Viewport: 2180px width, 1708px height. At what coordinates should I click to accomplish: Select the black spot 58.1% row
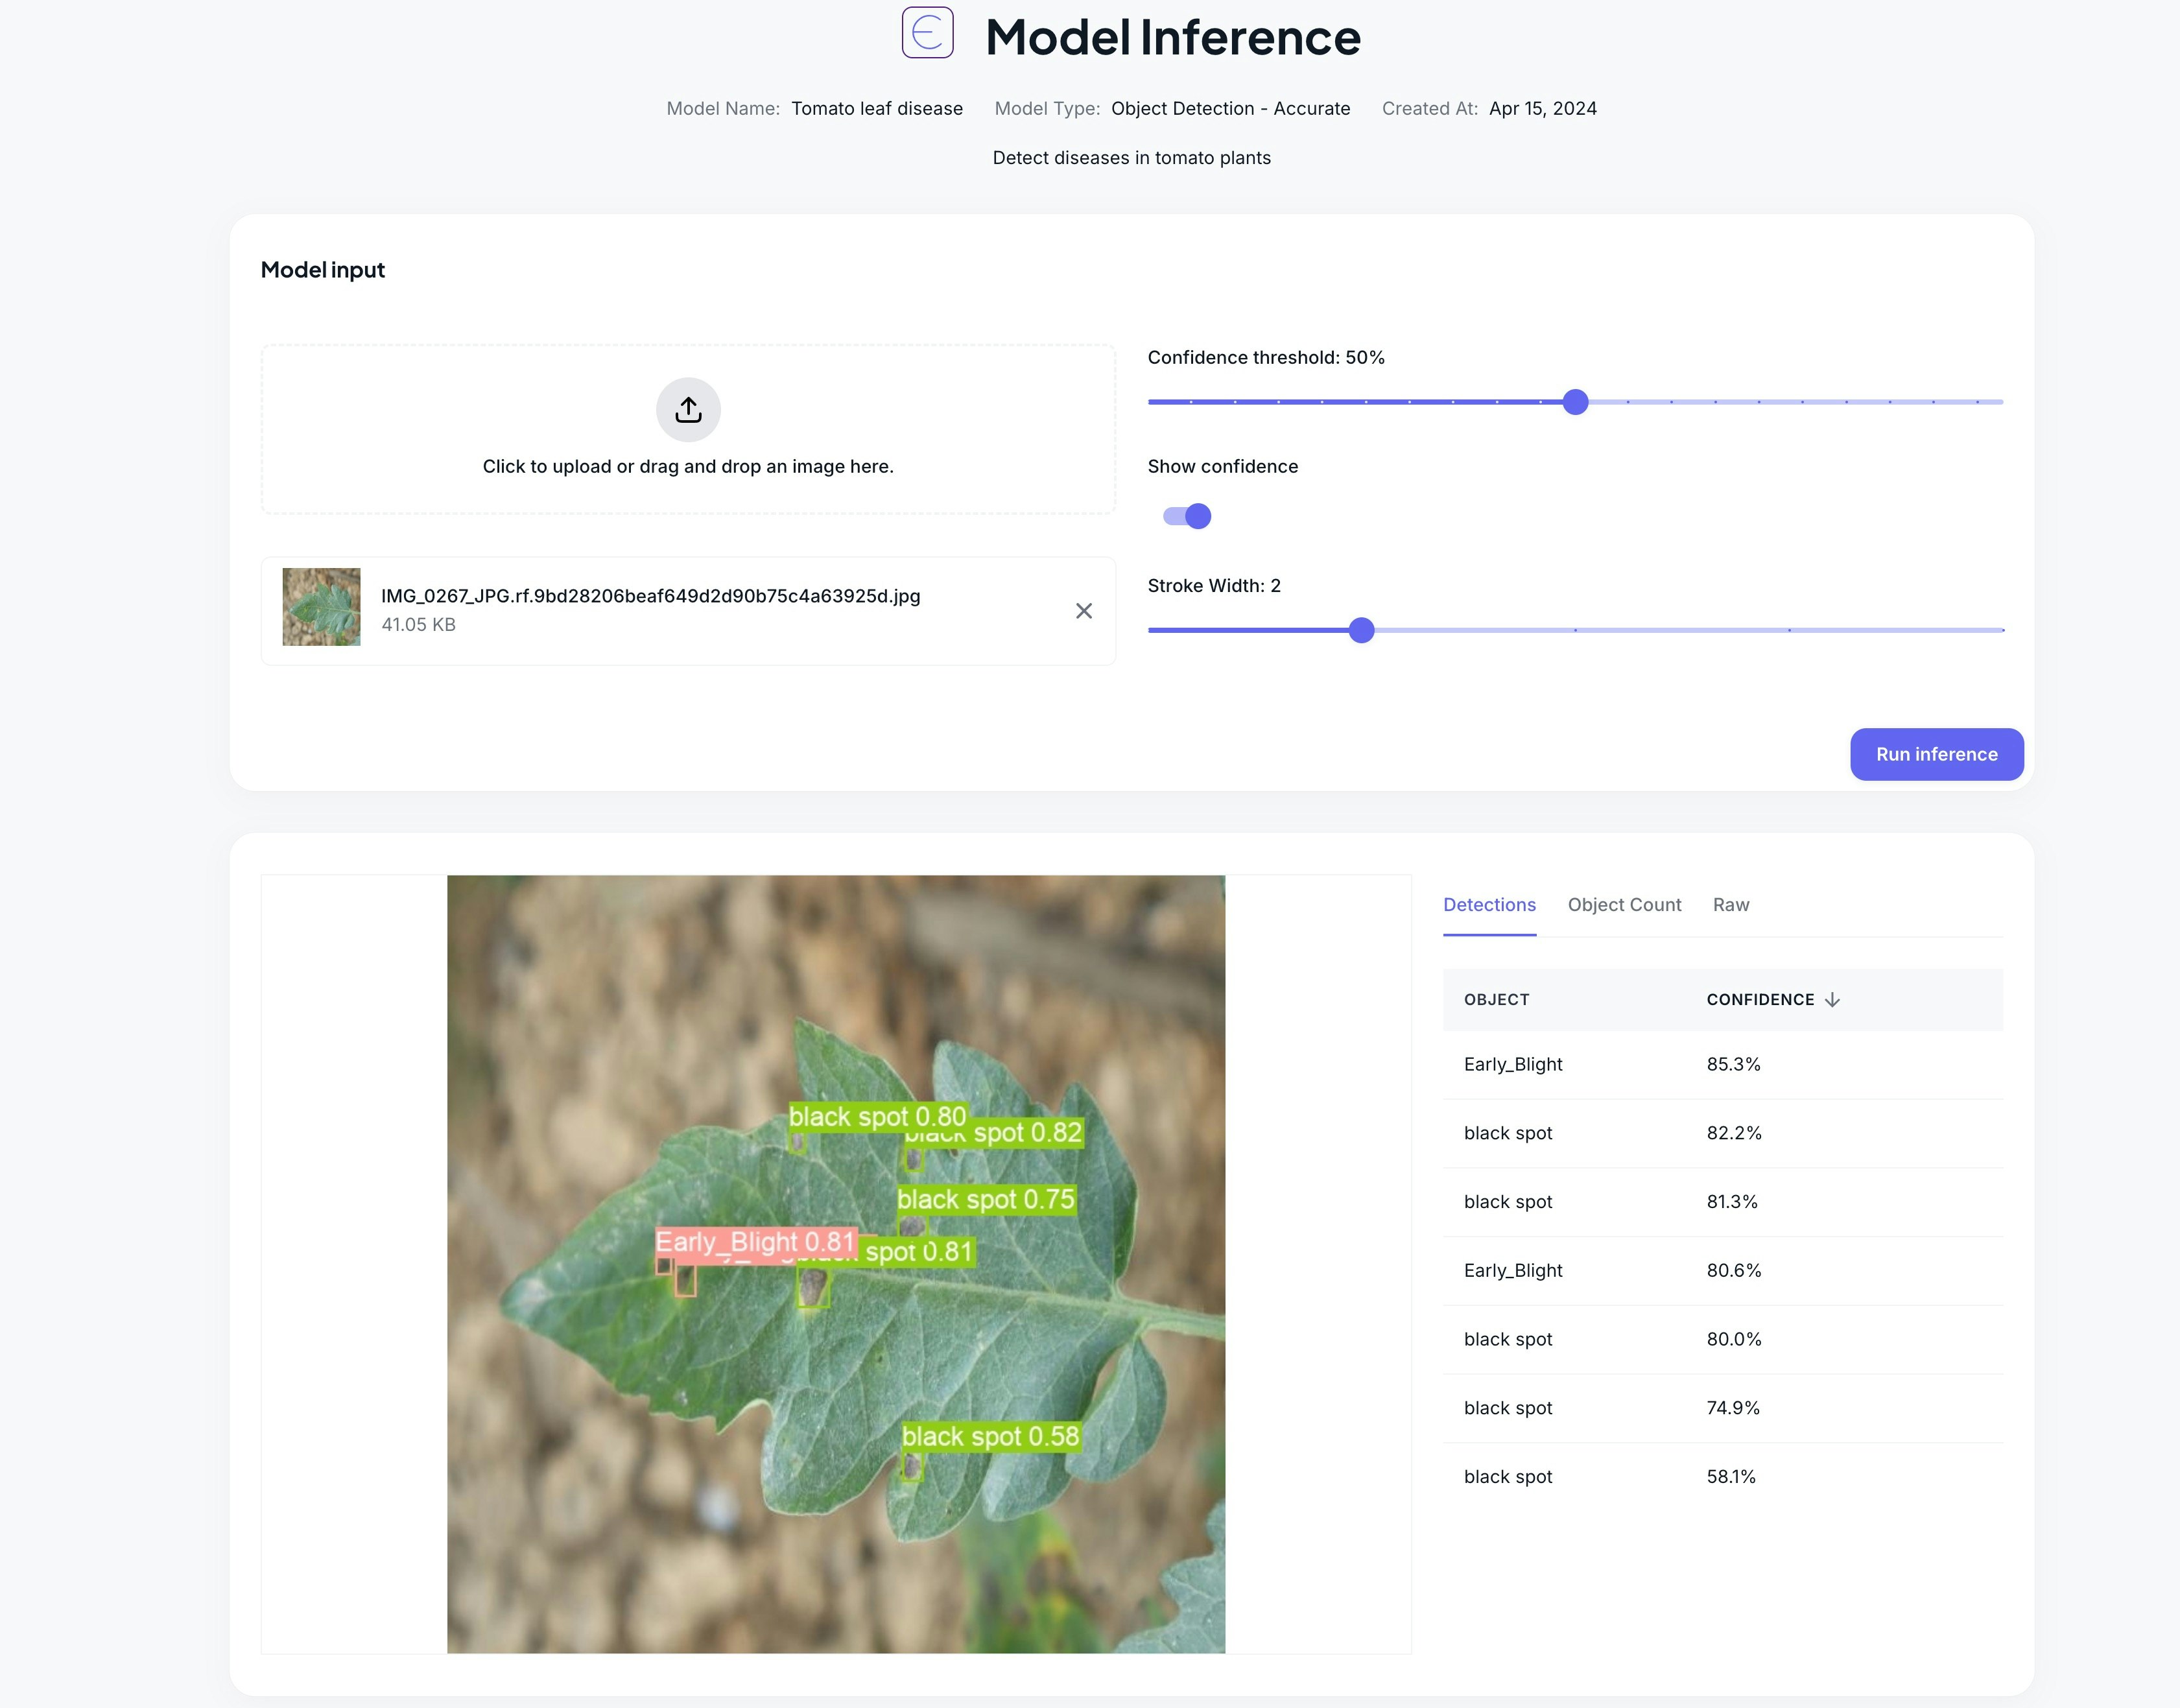tap(1721, 1476)
